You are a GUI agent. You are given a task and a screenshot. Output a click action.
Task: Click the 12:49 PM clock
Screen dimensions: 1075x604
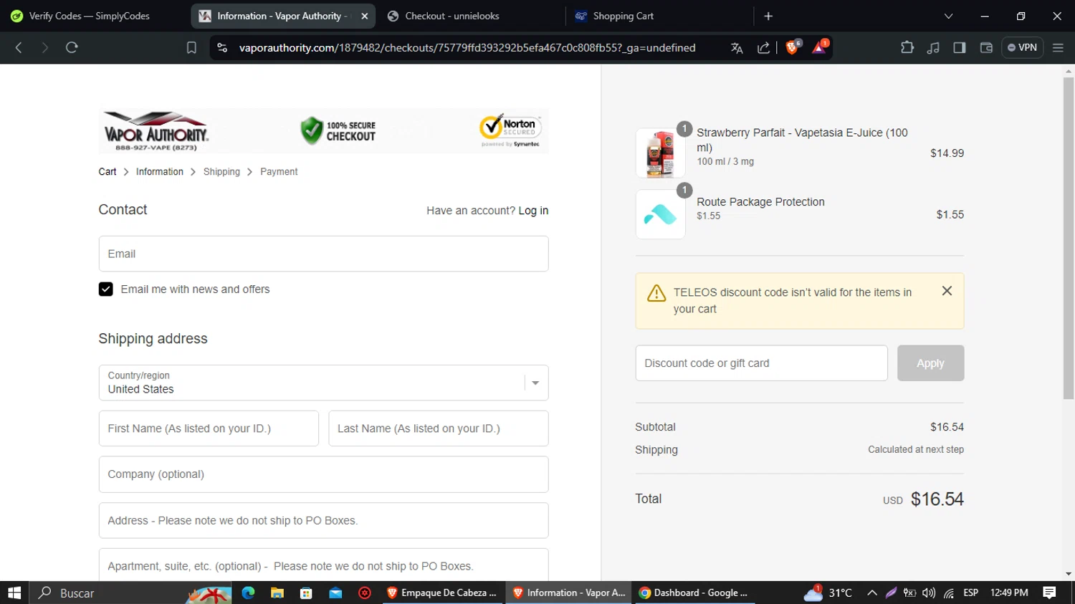click(1009, 593)
